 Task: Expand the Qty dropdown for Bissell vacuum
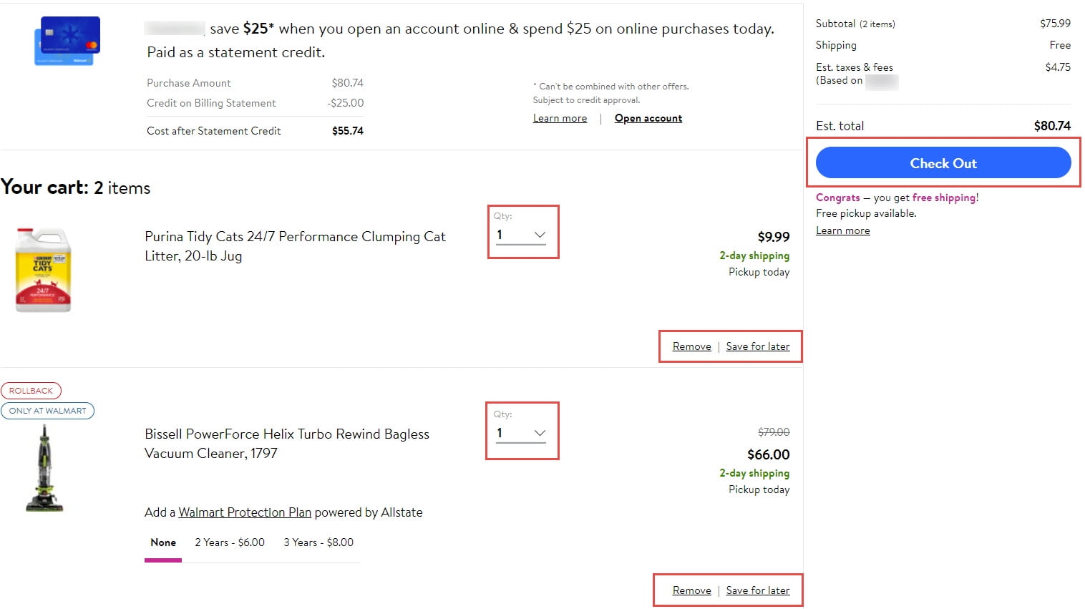pos(521,432)
